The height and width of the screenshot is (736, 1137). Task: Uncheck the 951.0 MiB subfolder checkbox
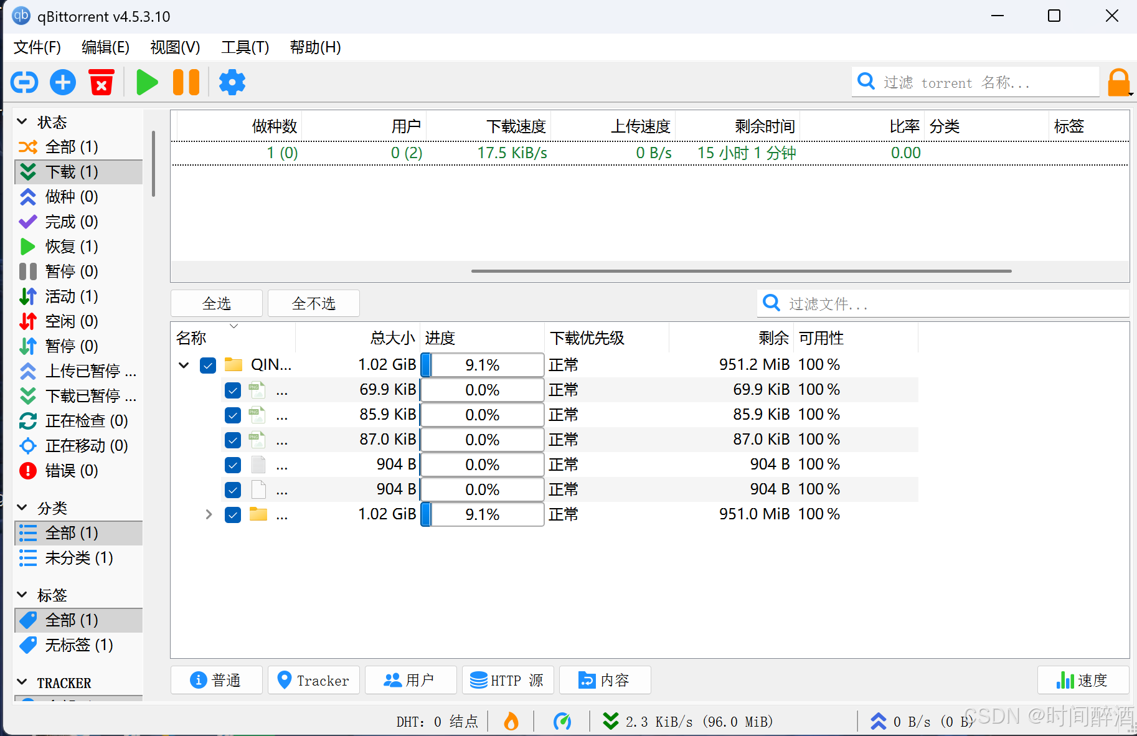click(x=233, y=515)
